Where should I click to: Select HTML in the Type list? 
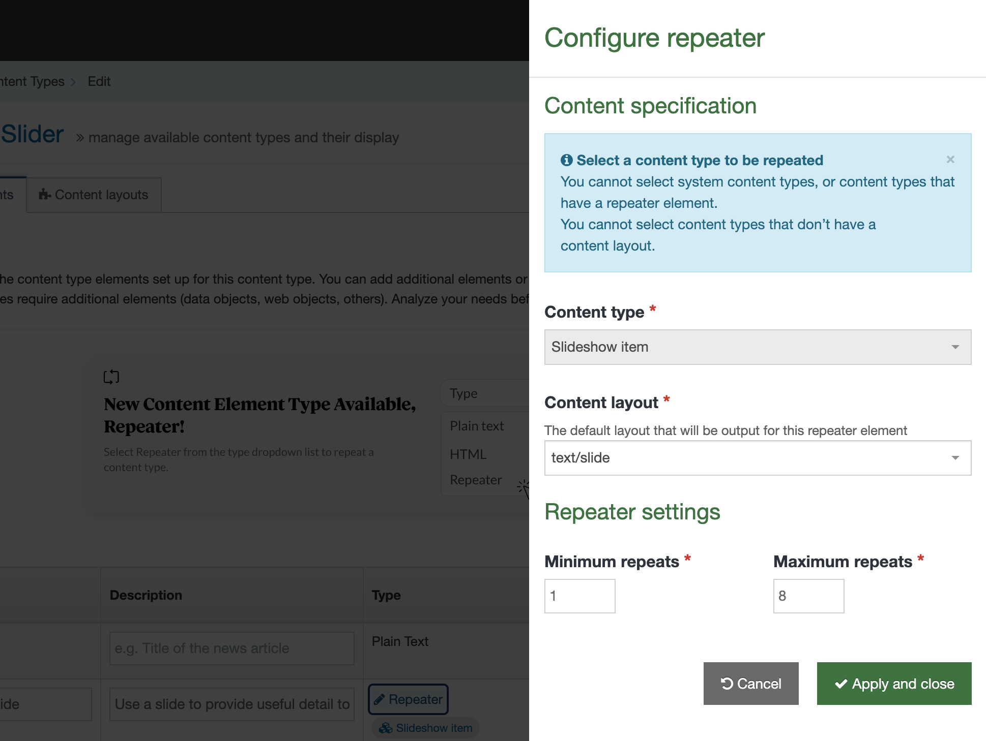[x=468, y=454]
